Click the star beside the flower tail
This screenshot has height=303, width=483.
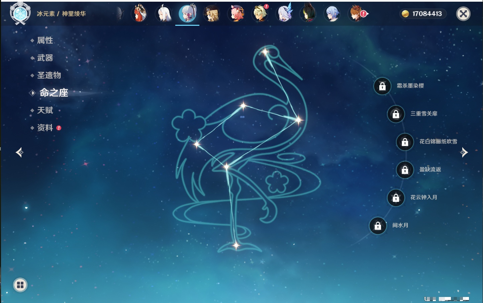coord(197,144)
